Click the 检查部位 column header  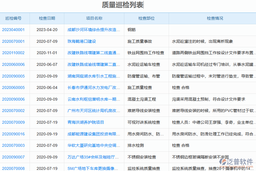[146, 18]
